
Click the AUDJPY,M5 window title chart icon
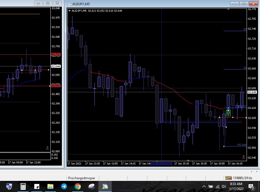pos(69,4)
